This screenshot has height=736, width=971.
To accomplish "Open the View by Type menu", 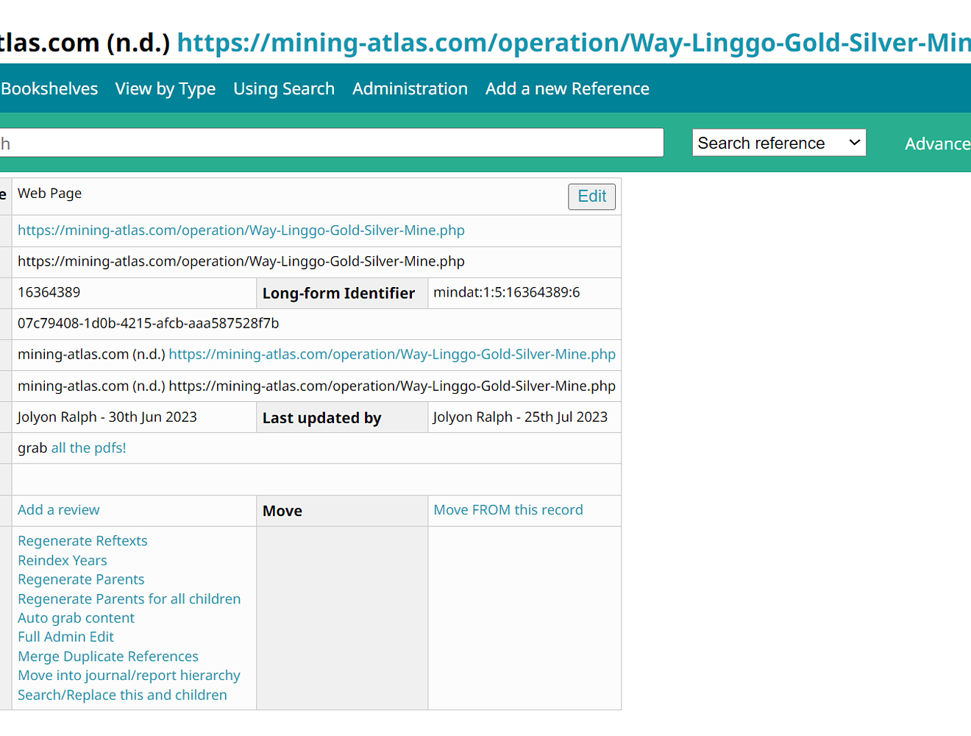I will pyautogui.click(x=165, y=88).
